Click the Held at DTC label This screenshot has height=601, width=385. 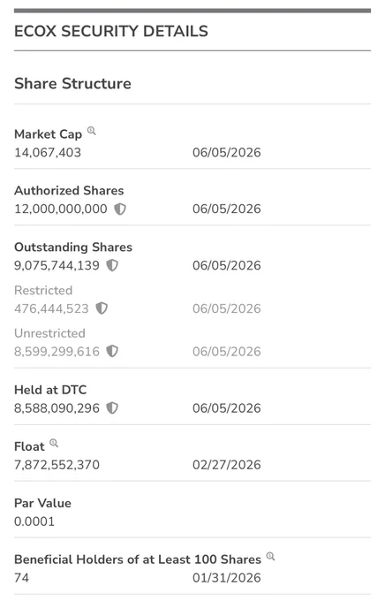(50, 390)
